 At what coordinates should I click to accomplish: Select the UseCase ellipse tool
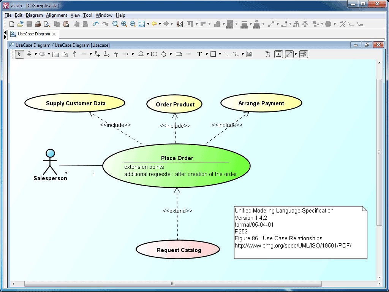42,54
